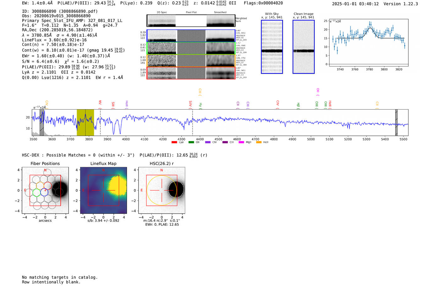Open the Clean Image thumbnail
Viewport: 440px width, 299px height.
pos(304,47)
